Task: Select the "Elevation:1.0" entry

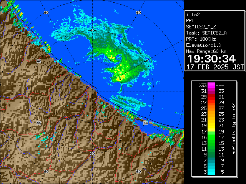Action: pyautogui.click(x=204, y=45)
